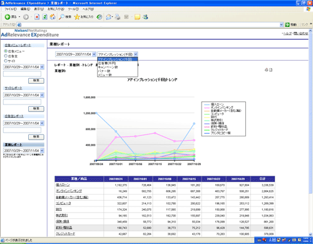Image resolution: width=313 pixels, height=244 pixels.
Task: Click 検索 button under 広告メニューレポート
Action: pos(36,81)
